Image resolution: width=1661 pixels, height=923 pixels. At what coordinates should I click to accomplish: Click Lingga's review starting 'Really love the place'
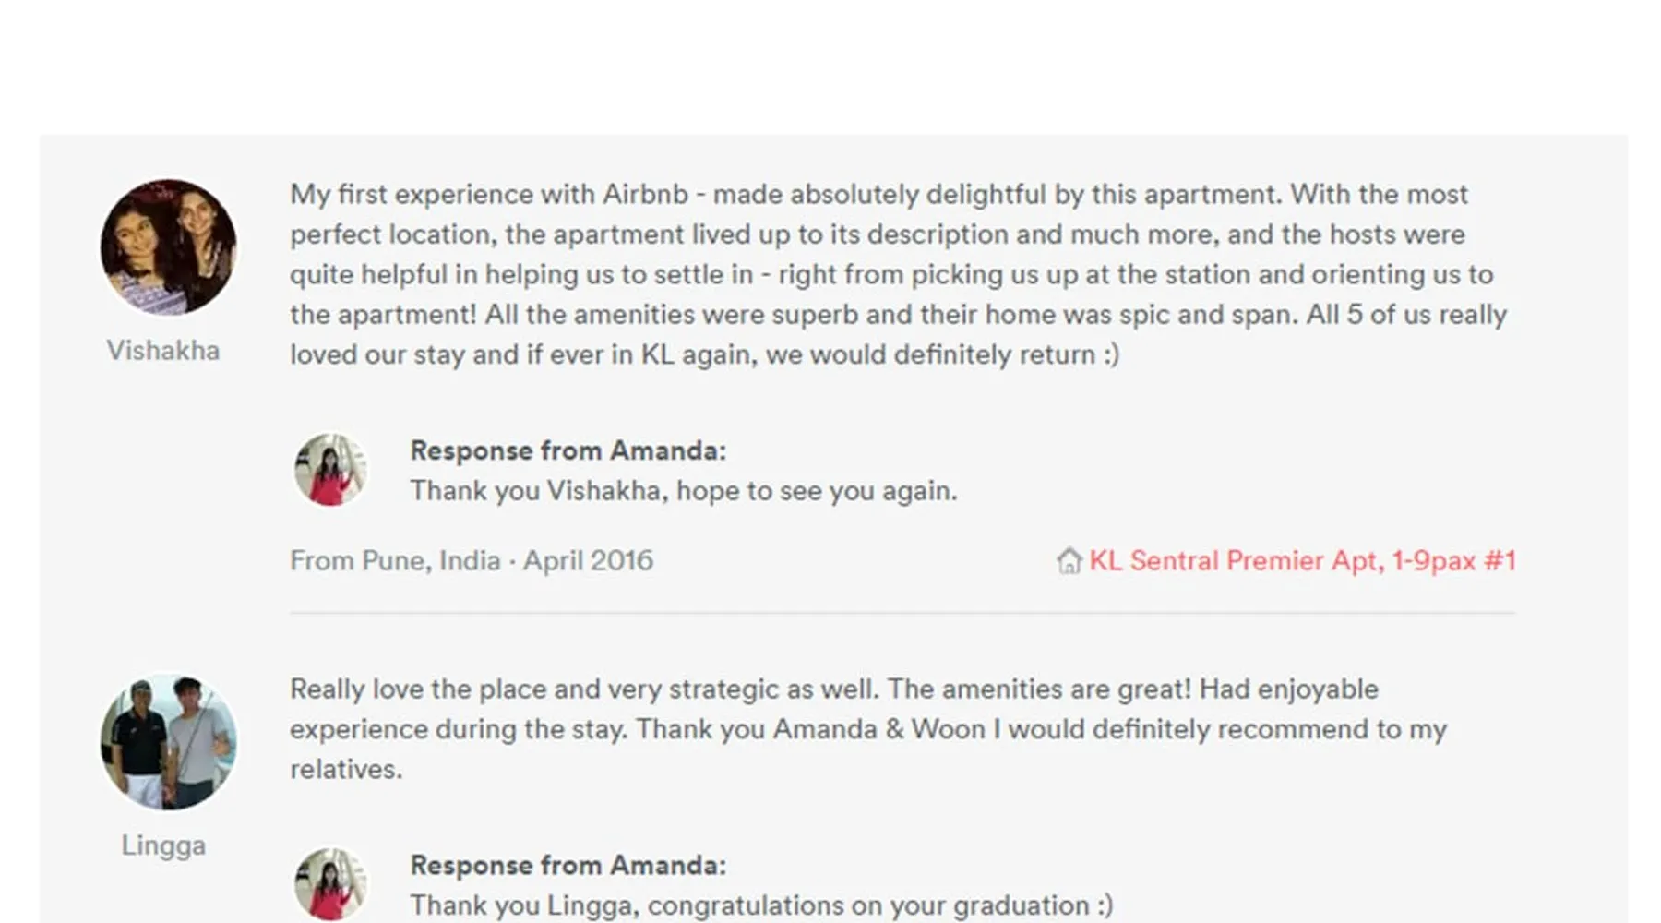pos(868,729)
